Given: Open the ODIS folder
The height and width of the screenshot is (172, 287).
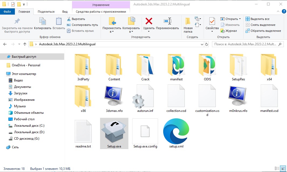Looking at the screenshot, I should pyautogui.click(x=207, y=68).
